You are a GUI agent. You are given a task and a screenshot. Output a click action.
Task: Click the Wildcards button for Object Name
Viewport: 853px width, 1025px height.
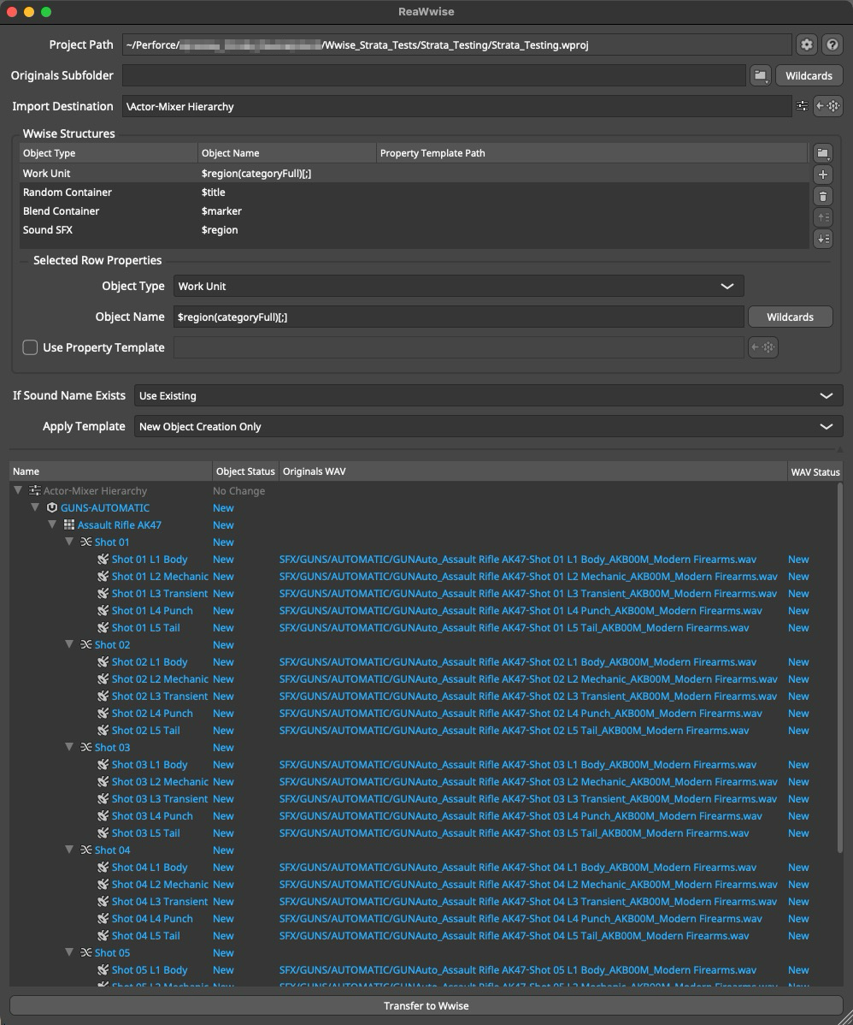tap(790, 317)
